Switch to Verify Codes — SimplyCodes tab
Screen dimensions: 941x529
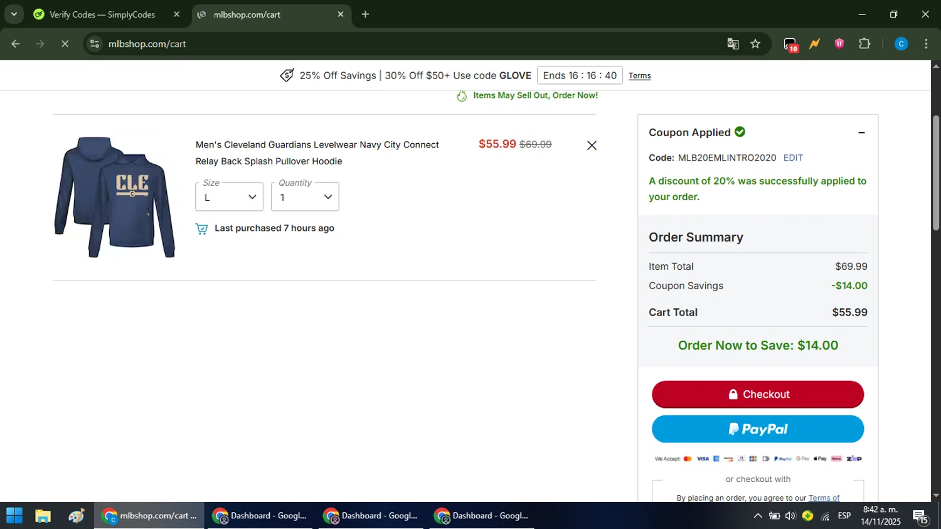click(x=102, y=14)
